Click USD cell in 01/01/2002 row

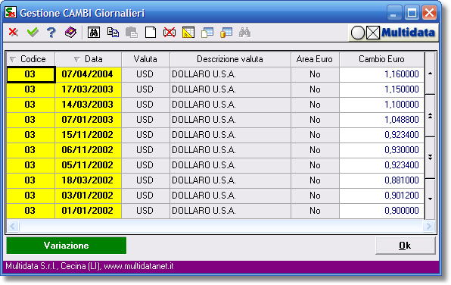click(145, 211)
